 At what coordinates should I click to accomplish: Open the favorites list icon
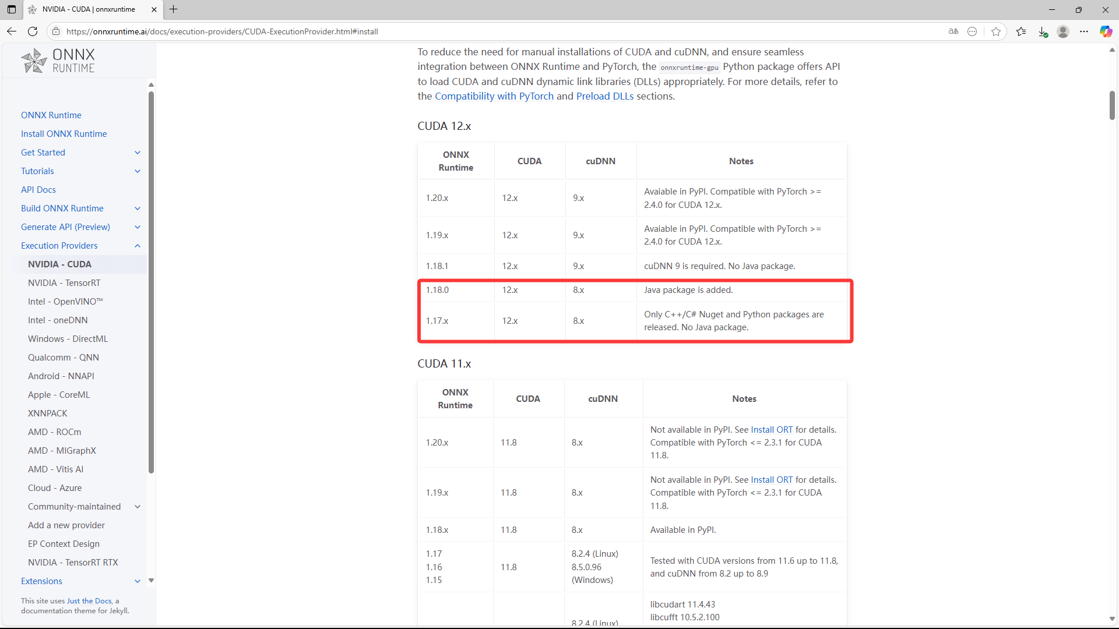click(x=1021, y=31)
